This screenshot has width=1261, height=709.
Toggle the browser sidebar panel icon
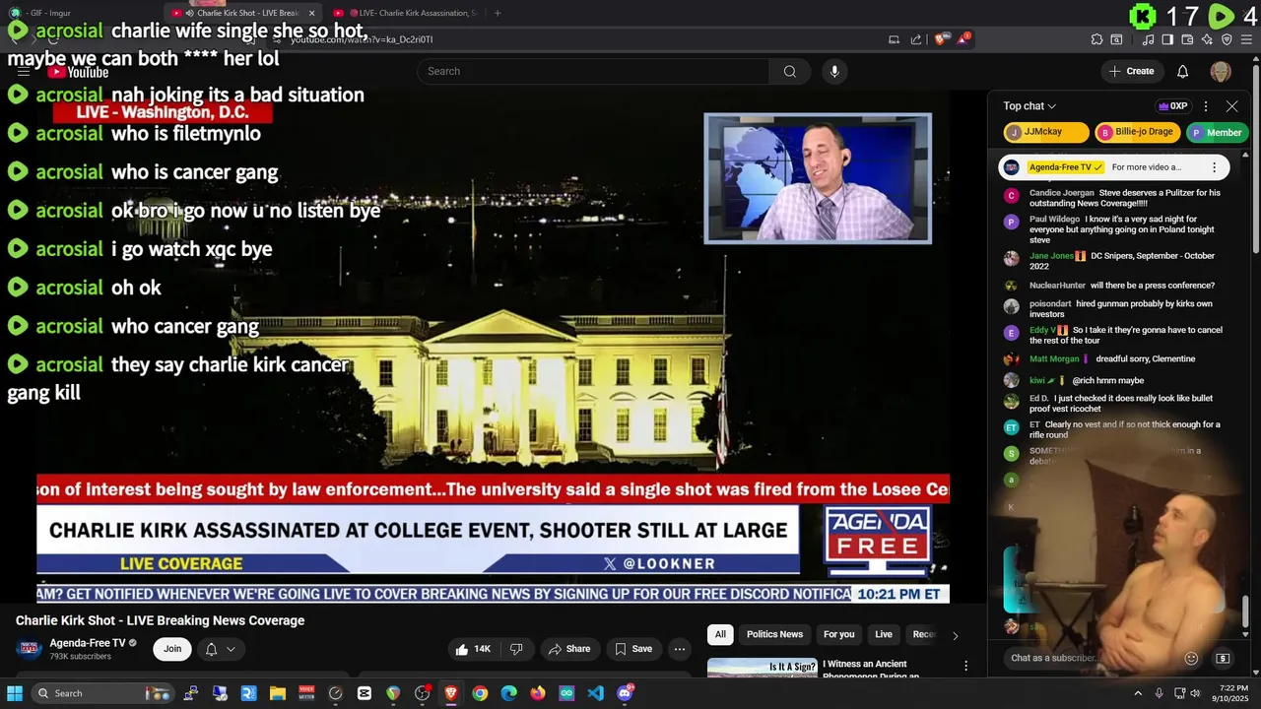click(x=1167, y=39)
